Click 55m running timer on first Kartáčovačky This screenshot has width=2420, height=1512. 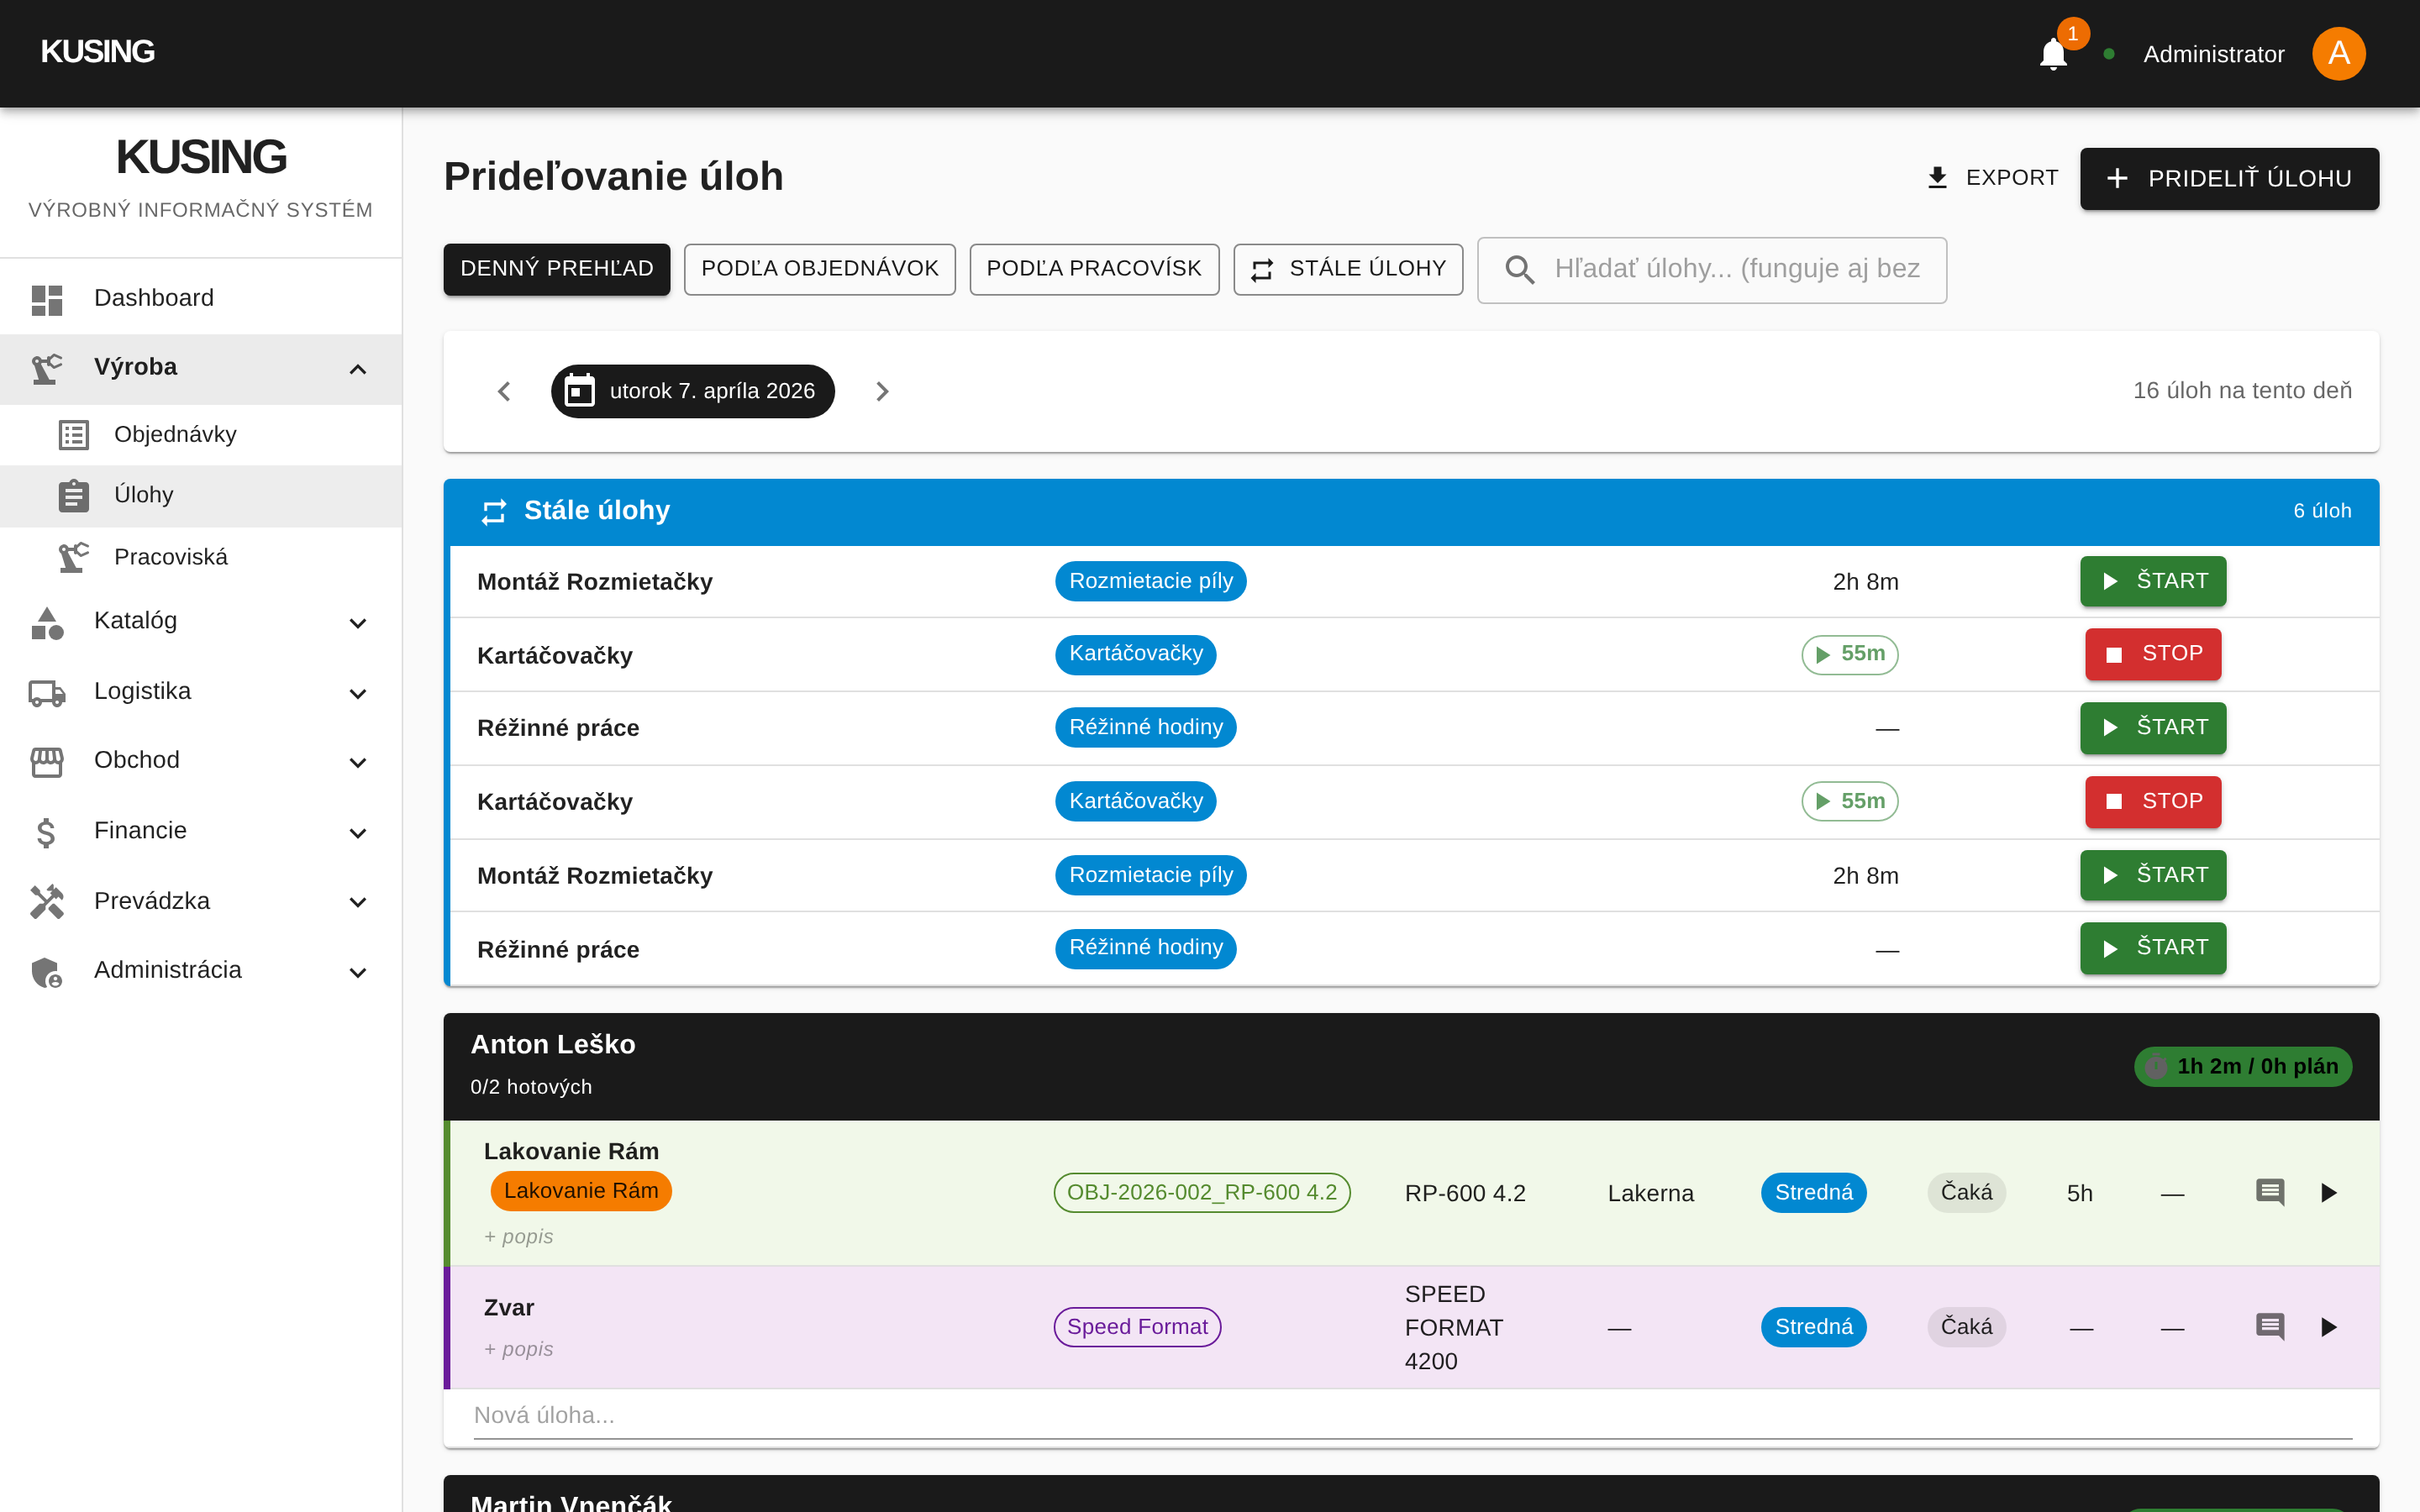tap(1849, 654)
